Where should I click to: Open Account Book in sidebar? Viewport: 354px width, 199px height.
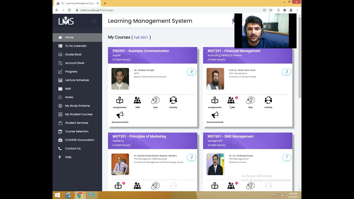click(77, 63)
